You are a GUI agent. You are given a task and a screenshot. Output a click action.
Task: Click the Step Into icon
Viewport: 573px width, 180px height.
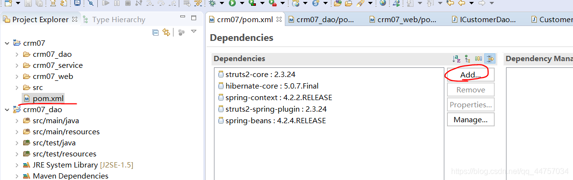coord(150,3)
